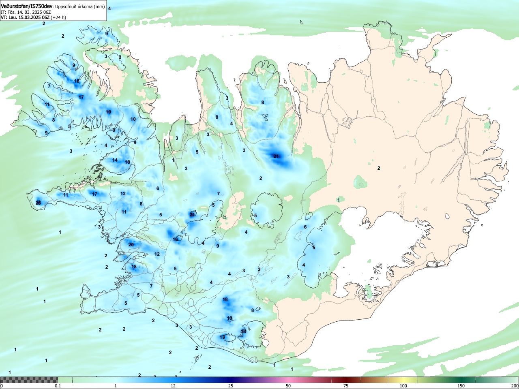Click the 'VT: Lau. 15.03.2025 06Z' valid time
This screenshot has width=519, height=389.
click(25, 17)
